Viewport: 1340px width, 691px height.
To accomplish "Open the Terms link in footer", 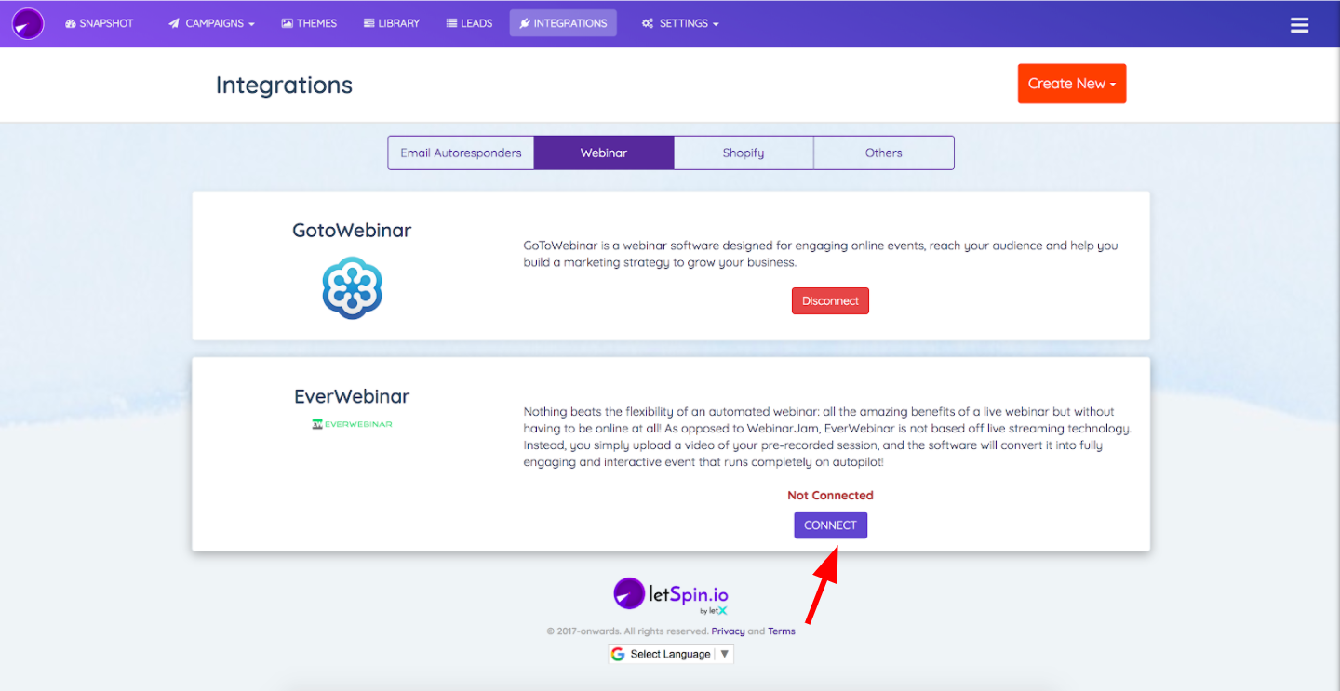I will (782, 631).
